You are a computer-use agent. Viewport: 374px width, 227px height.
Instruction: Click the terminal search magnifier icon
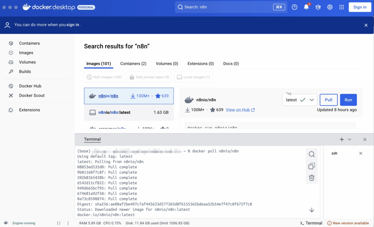point(312,154)
